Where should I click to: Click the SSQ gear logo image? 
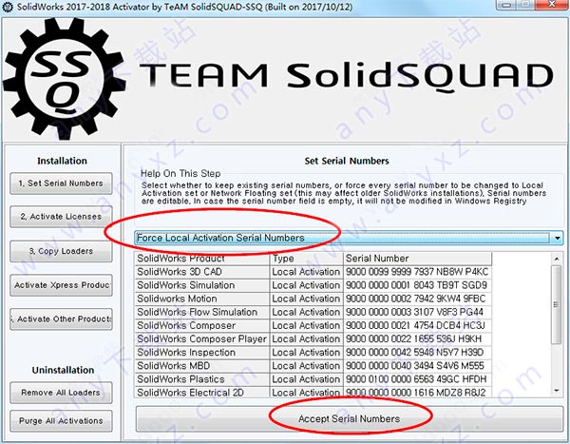(65, 78)
